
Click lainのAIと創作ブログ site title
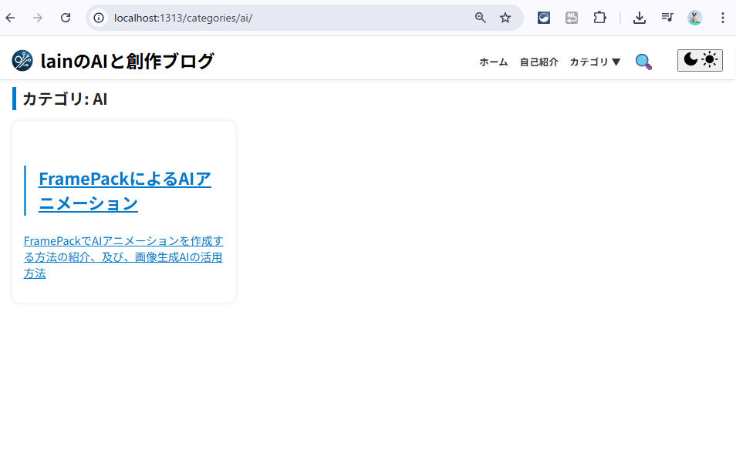(127, 61)
